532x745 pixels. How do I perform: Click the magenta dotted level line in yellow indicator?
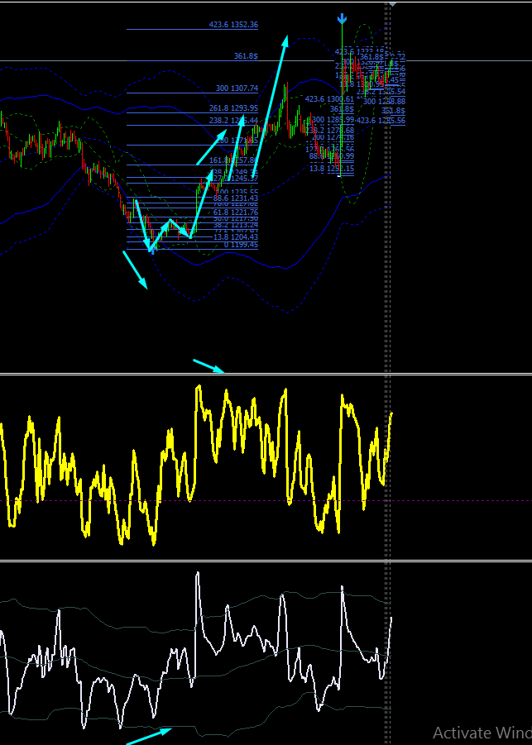point(266,501)
